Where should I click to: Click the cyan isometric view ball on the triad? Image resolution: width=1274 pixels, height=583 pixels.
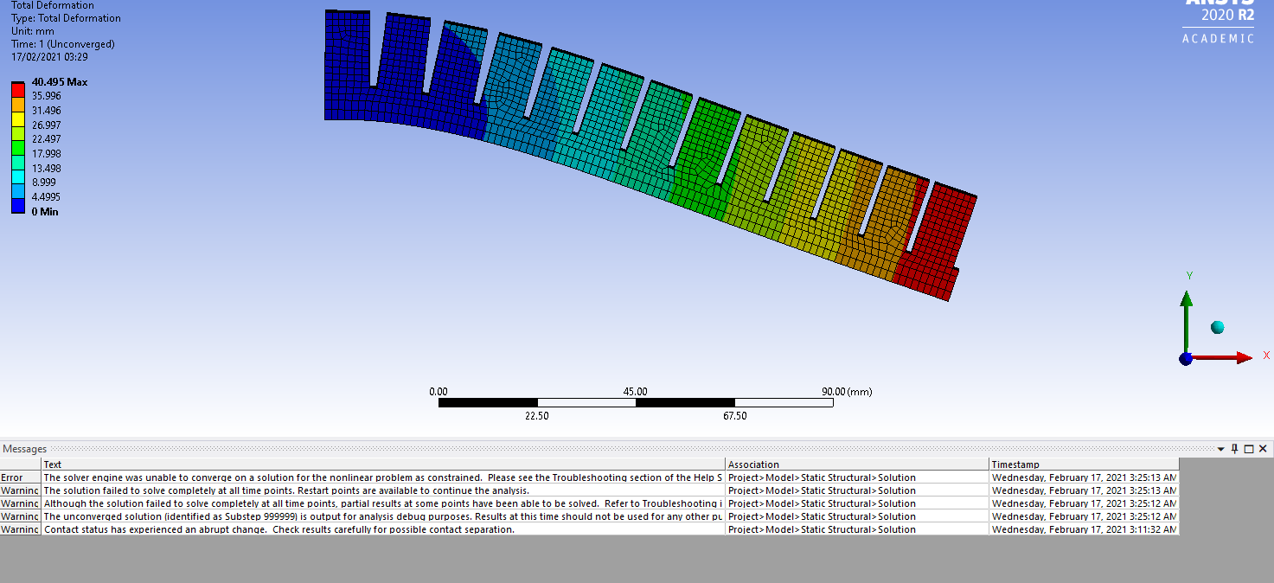tap(1218, 327)
